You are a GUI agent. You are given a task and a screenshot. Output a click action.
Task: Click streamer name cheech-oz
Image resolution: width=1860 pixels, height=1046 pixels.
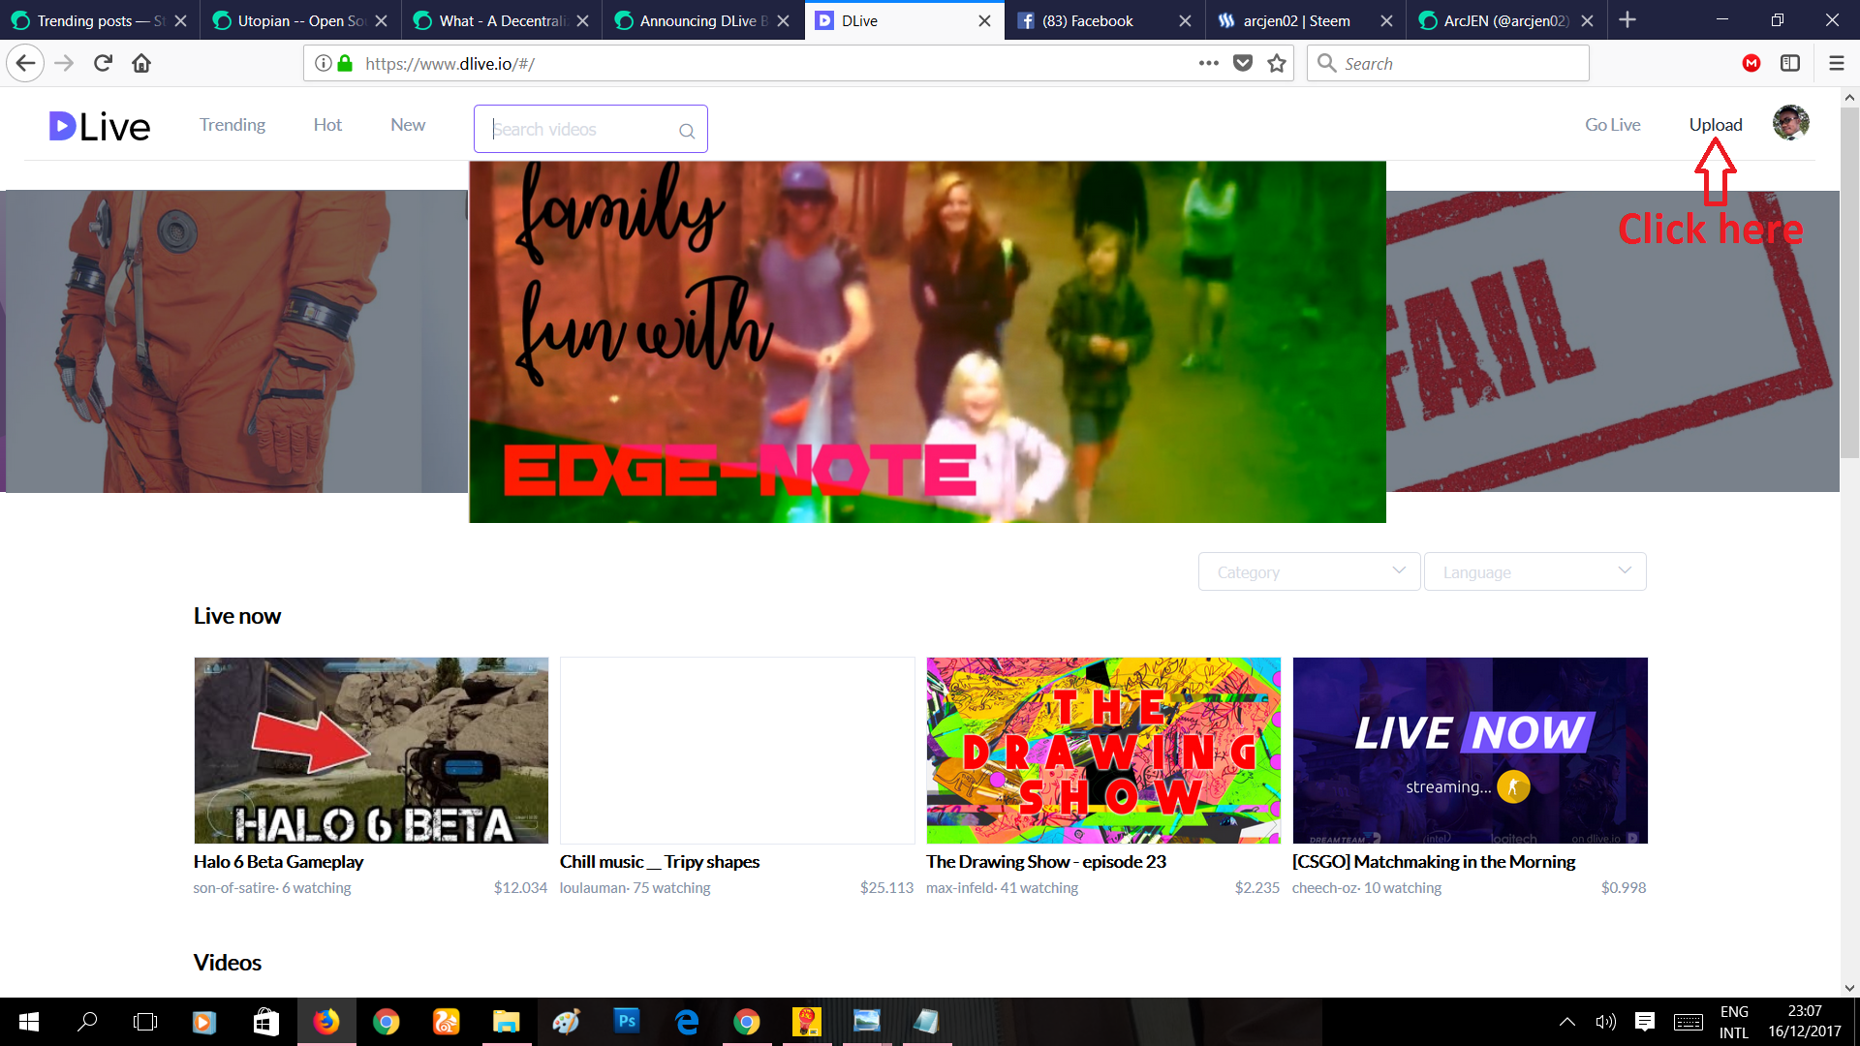[x=1323, y=888]
